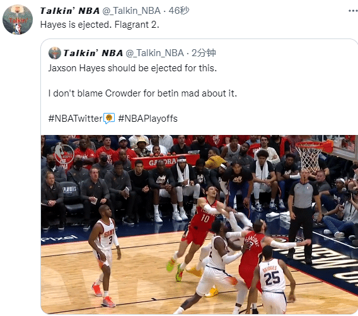Open the tweet's more options menu
Screen dimensions: 358x316
pos(353,11)
